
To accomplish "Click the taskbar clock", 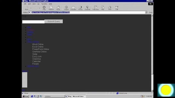I will 149,96.
